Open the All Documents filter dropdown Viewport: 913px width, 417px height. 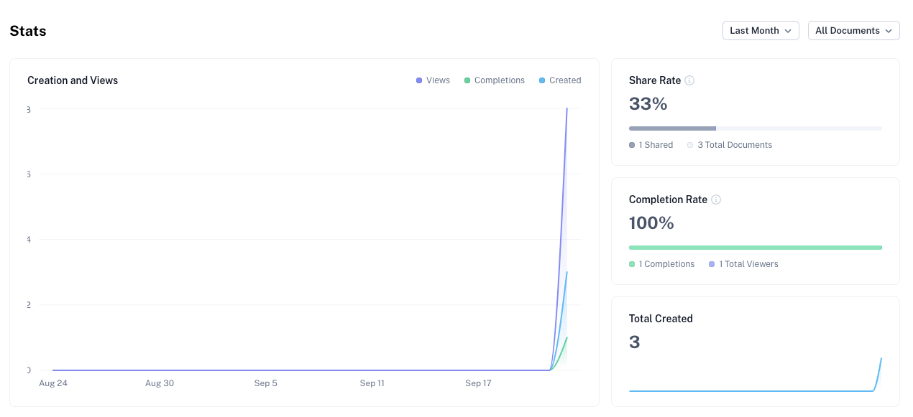853,30
